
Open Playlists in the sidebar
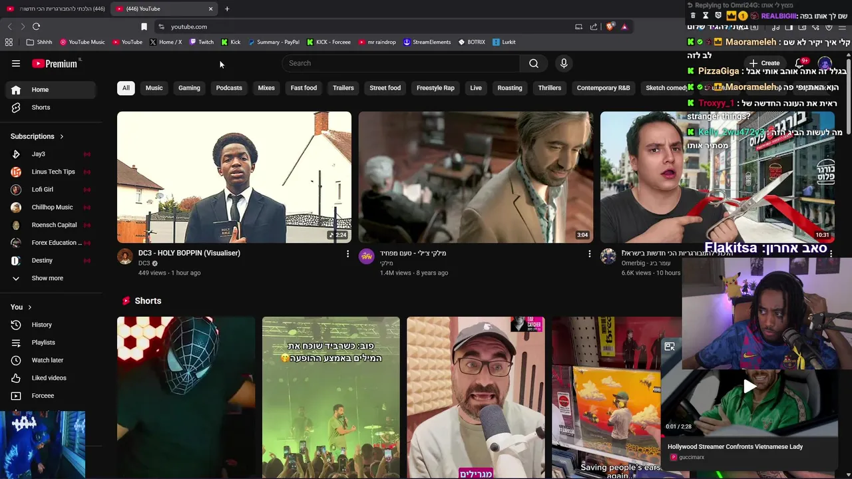point(51,343)
